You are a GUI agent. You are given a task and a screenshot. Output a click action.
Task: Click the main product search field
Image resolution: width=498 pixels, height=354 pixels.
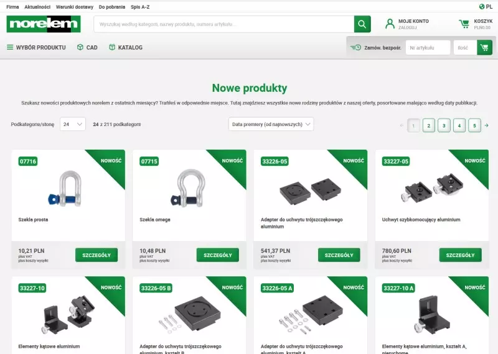[x=224, y=24]
